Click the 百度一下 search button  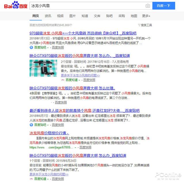click(x=164, y=6)
